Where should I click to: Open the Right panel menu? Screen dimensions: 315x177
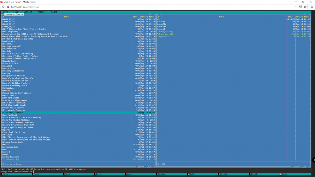pyautogui.click(x=54, y=12)
